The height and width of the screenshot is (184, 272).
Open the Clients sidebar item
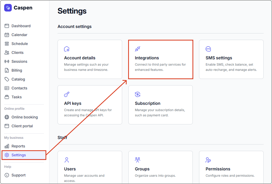coord(18,53)
